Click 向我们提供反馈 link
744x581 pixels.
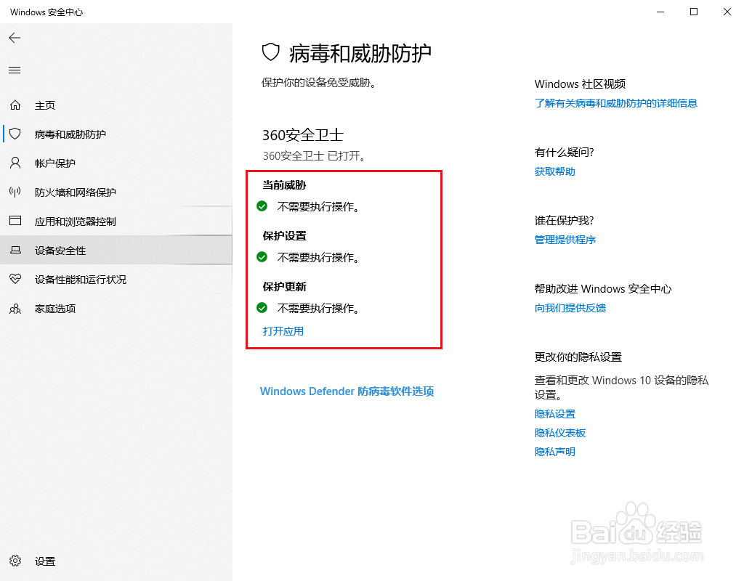click(x=570, y=308)
